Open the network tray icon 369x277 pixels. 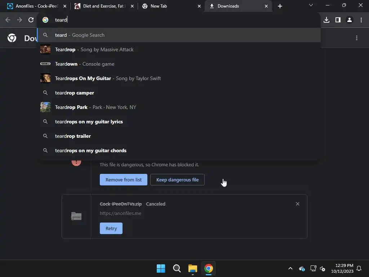click(x=313, y=268)
